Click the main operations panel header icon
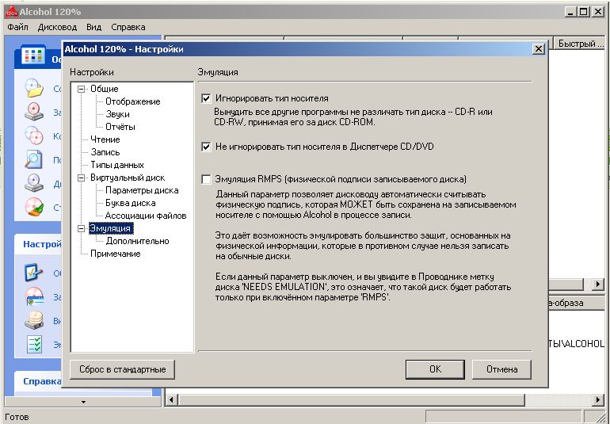 [32, 56]
